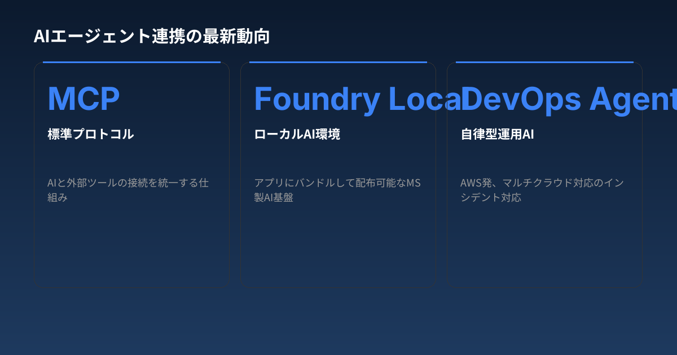The image size is (677, 355).
Task: Click the empty space below the MCP description
Action: pyautogui.click(x=132, y=248)
